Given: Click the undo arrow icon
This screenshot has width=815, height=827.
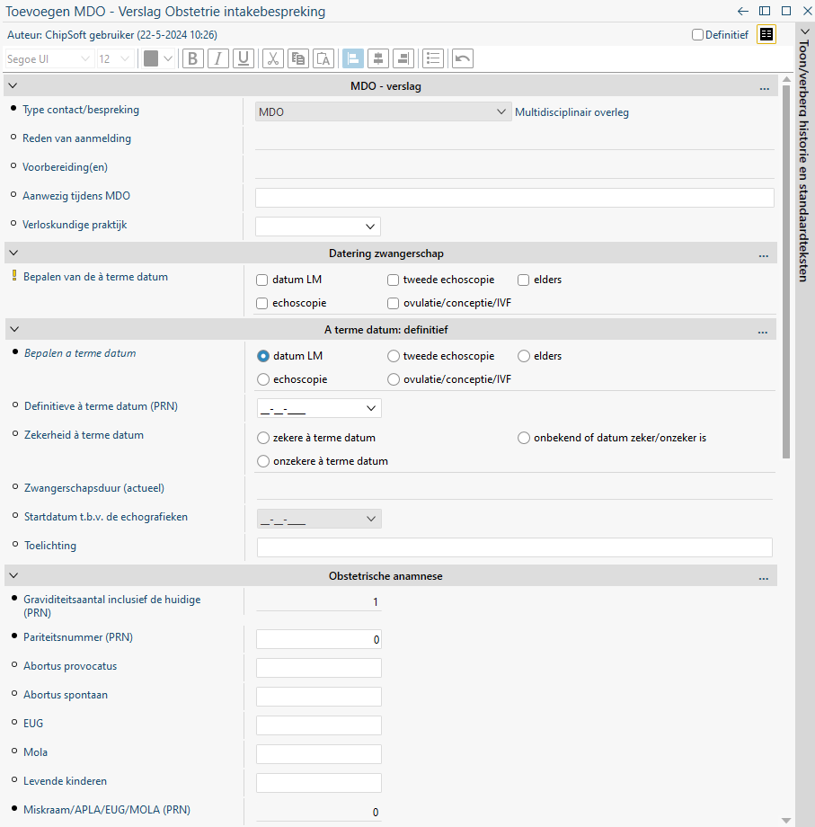Looking at the screenshot, I should point(462,58).
